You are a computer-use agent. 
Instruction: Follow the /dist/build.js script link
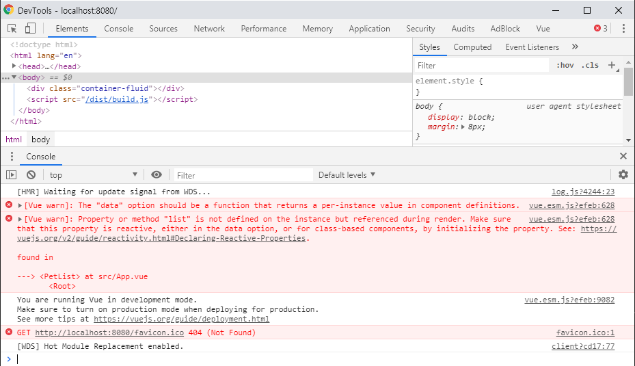[117, 99]
